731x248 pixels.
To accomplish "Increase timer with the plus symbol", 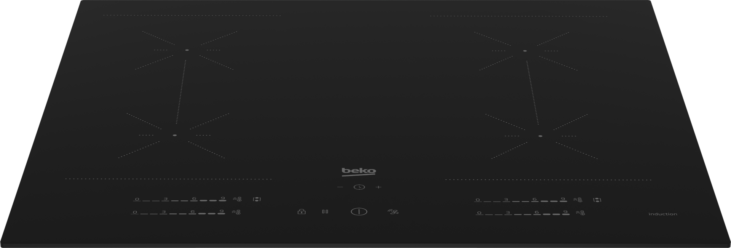I will tap(378, 187).
